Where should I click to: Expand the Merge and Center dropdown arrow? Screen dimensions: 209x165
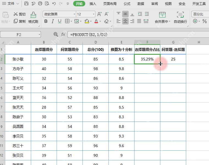tap(170, 21)
